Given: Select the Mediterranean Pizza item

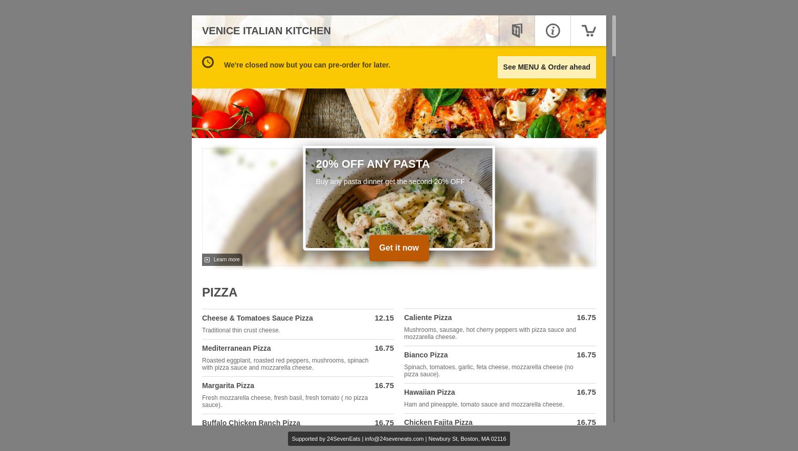Looking at the screenshot, I should pos(298,358).
